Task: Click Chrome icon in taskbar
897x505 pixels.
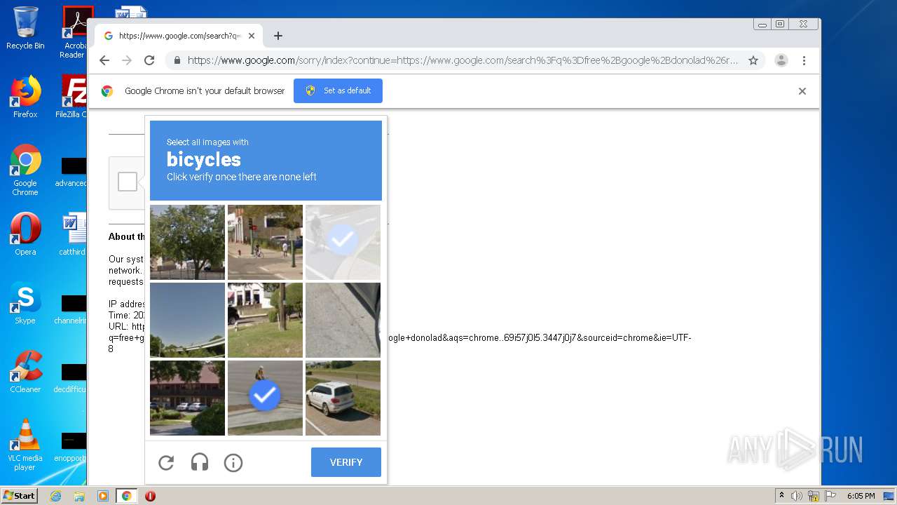Action: coord(126,496)
